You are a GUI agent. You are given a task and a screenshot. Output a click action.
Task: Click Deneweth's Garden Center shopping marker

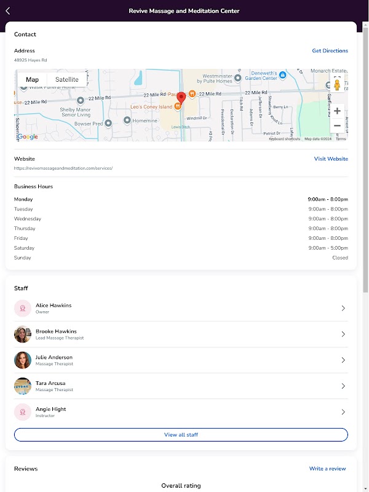tap(283, 75)
